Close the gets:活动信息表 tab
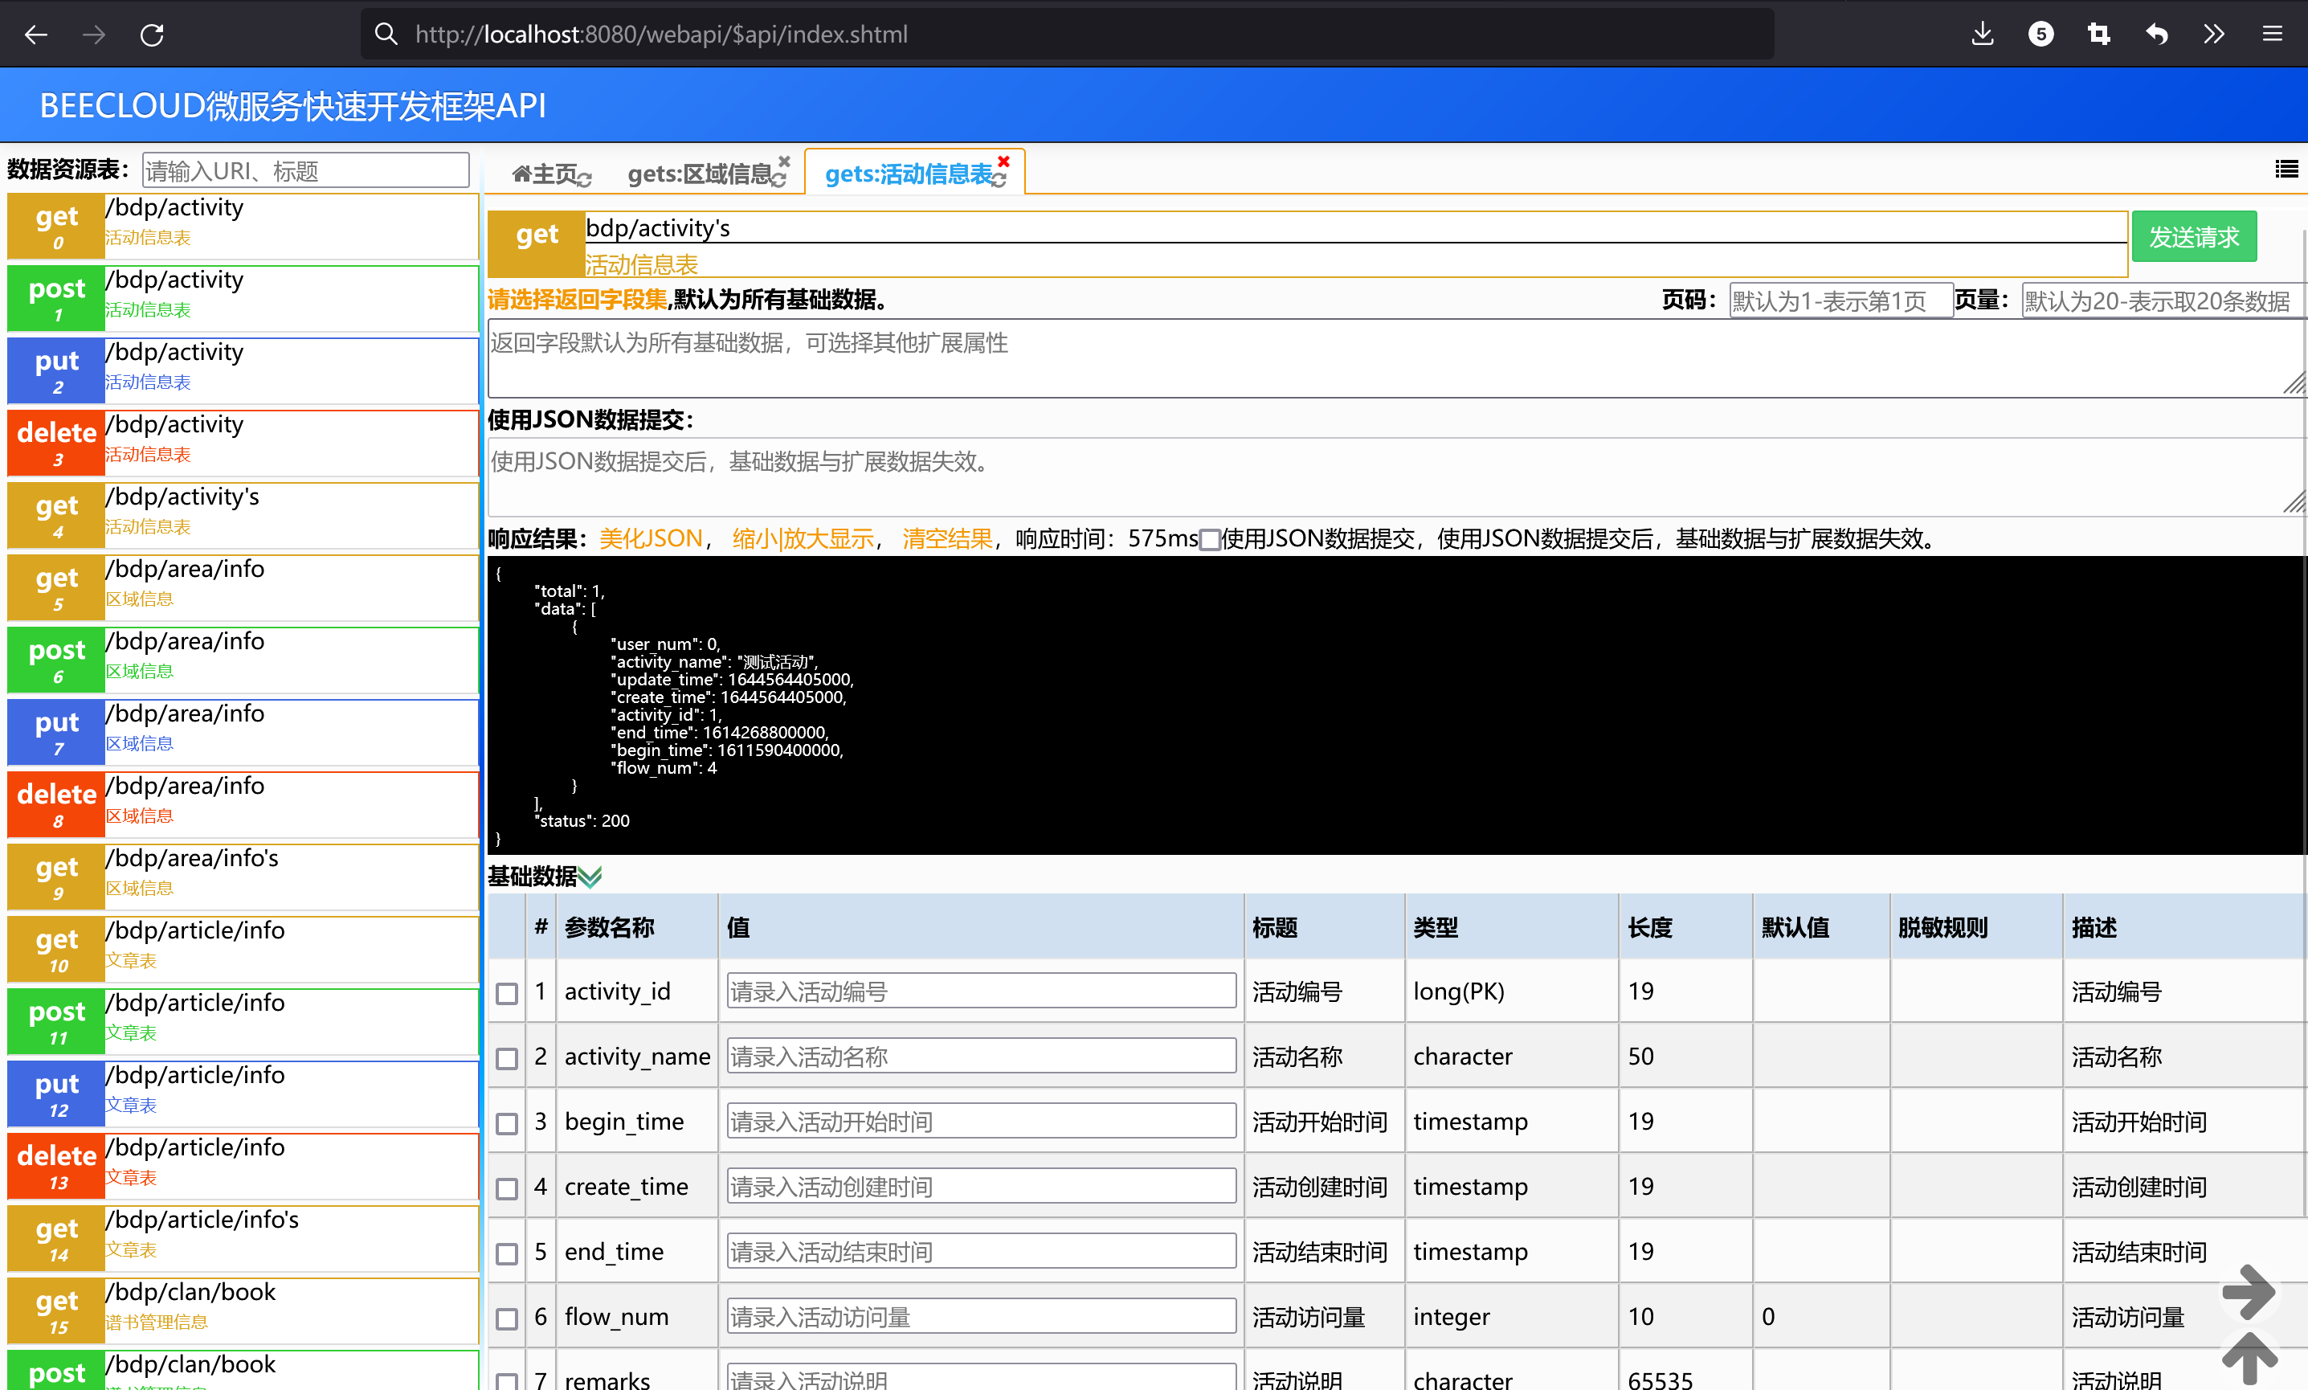This screenshot has height=1390, width=2308. (1003, 161)
